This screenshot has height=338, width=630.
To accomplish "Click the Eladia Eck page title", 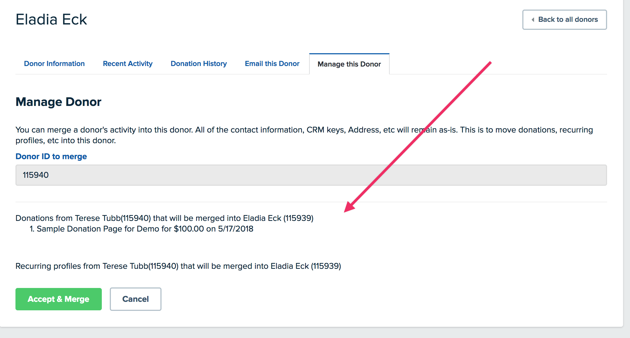I will [51, 19].
